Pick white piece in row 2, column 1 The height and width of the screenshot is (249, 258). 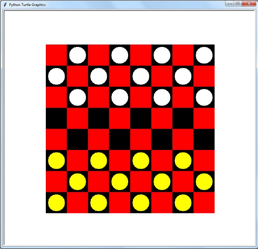point(56,76)
